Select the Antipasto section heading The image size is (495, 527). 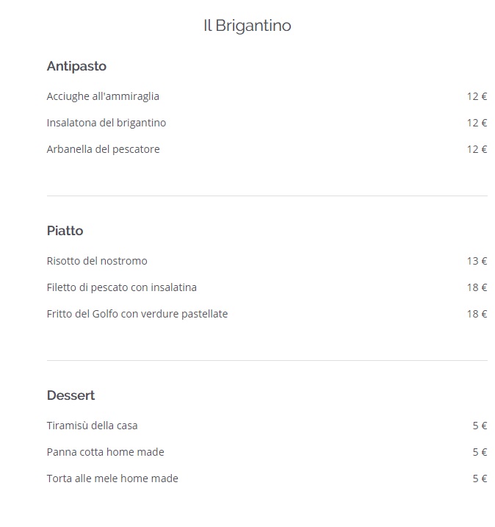coord(76,66)
